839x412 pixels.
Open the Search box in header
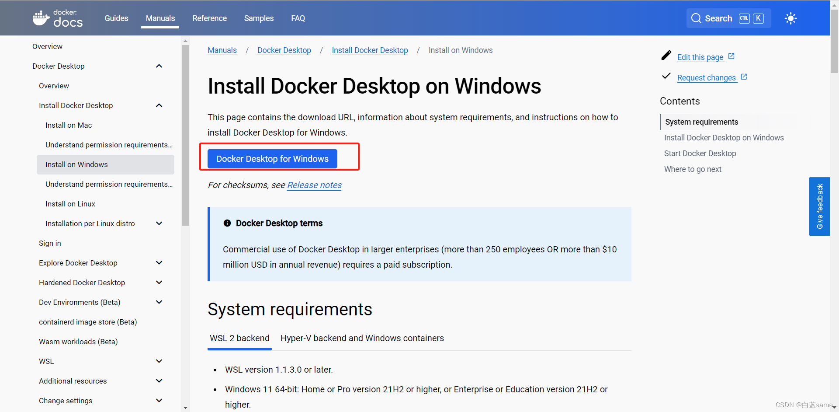(x=728, y=18)
